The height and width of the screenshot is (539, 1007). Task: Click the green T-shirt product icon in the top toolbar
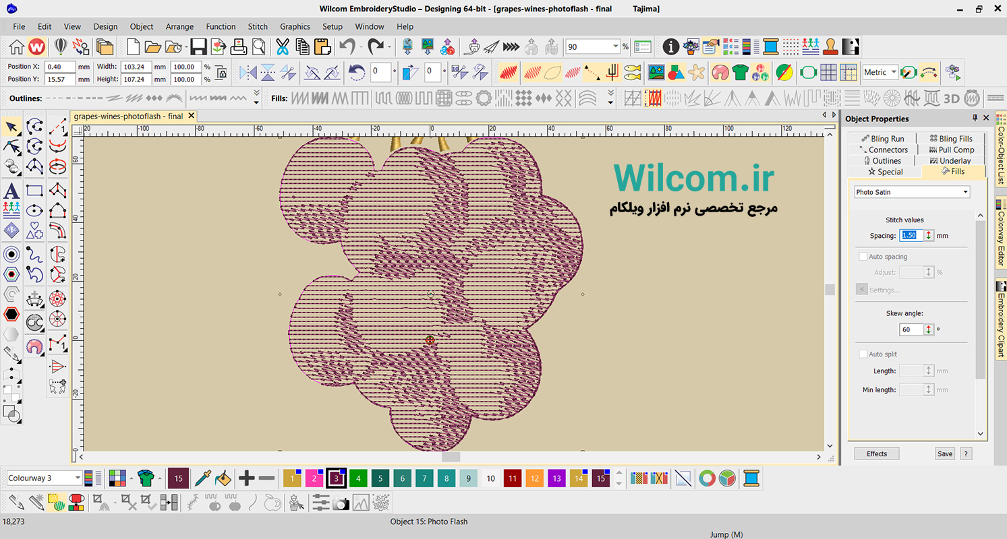tap(740, 72)
